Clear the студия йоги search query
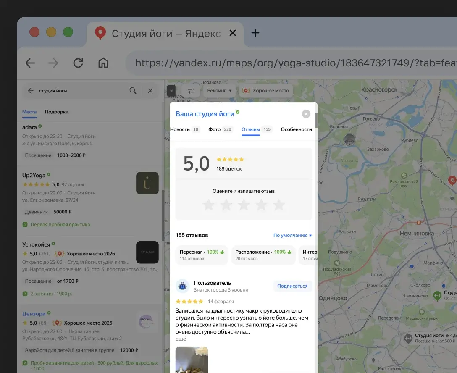 (x=150, y=91)
